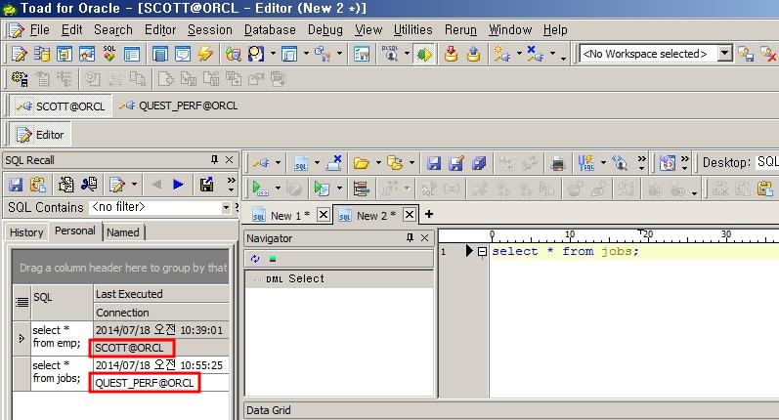Click the Commit icon in the main toolbar

451,55
